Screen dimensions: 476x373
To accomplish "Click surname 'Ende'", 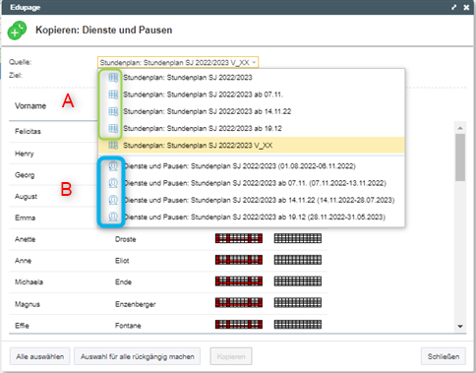I will (123, 281).
